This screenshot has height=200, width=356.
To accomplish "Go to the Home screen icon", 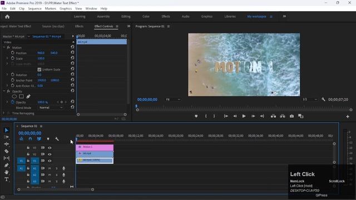I will point(7,17).
